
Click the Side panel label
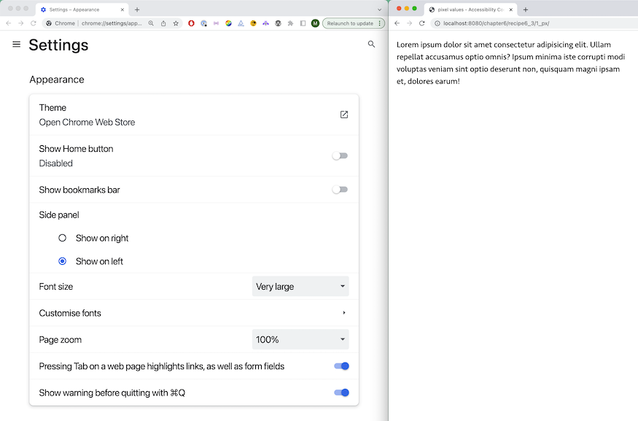click(59, 215)
